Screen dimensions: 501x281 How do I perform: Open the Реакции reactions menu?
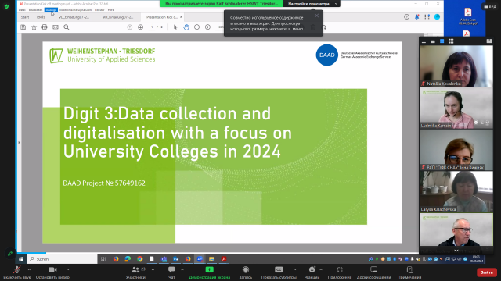tap(312, 272)
